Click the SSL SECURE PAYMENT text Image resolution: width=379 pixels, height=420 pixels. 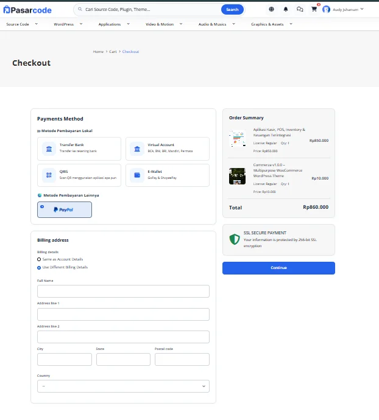[264, 233]
